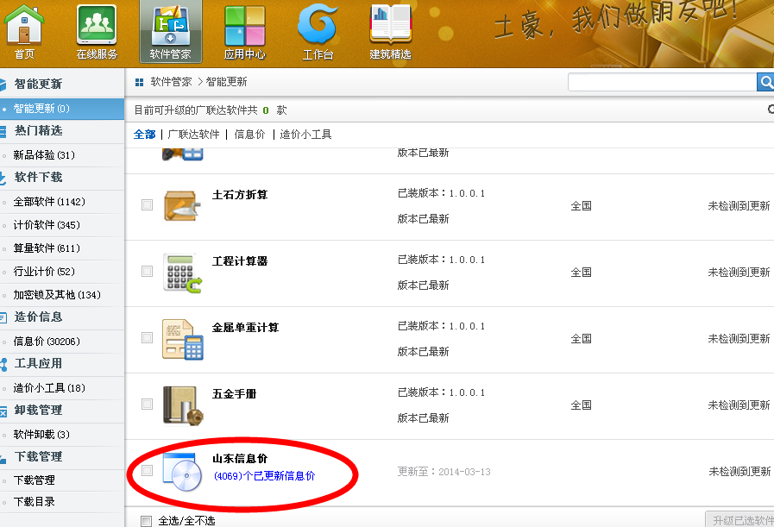
Task: Click the 热门精选 section header icon
Action: tap(3, 131)
